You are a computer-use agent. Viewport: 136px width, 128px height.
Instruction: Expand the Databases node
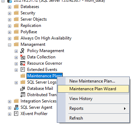point(9,7)
